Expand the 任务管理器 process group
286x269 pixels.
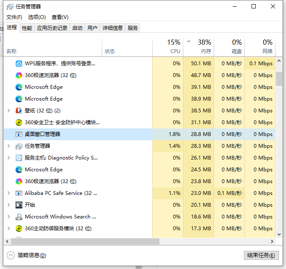click(9, 146)
